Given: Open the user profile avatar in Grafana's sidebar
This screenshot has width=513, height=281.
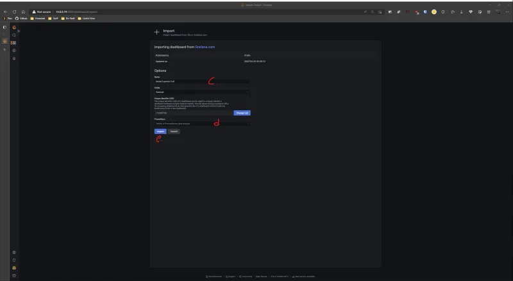Looking at the screenshot, I should [14, 268].
